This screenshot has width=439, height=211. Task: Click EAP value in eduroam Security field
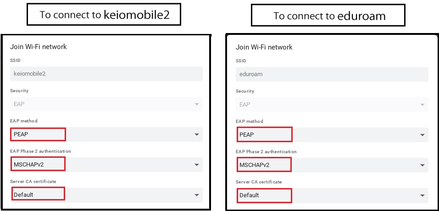(245, 105)
